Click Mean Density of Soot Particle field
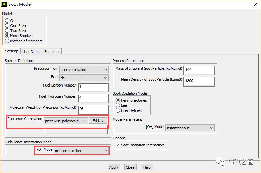 pyautogui.click(x=199, y=81)
